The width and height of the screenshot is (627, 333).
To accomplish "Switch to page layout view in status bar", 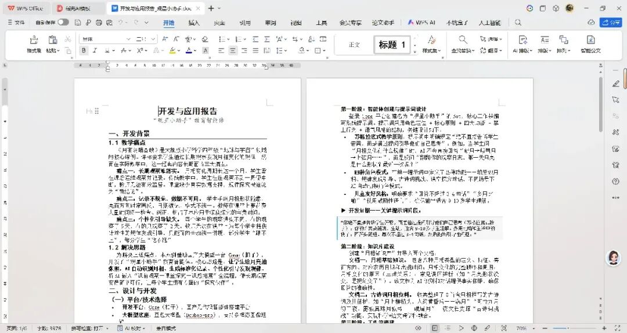I will tap(435, 328).
